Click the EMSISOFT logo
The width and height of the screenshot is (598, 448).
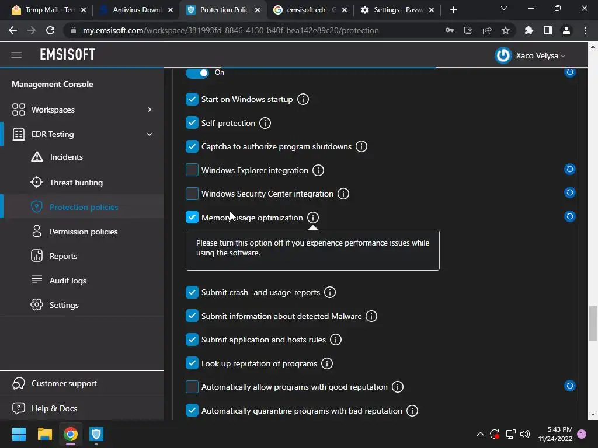coord(68,55)
